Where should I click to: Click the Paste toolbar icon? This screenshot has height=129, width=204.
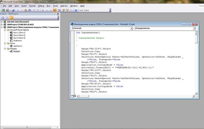click(26, 10)
